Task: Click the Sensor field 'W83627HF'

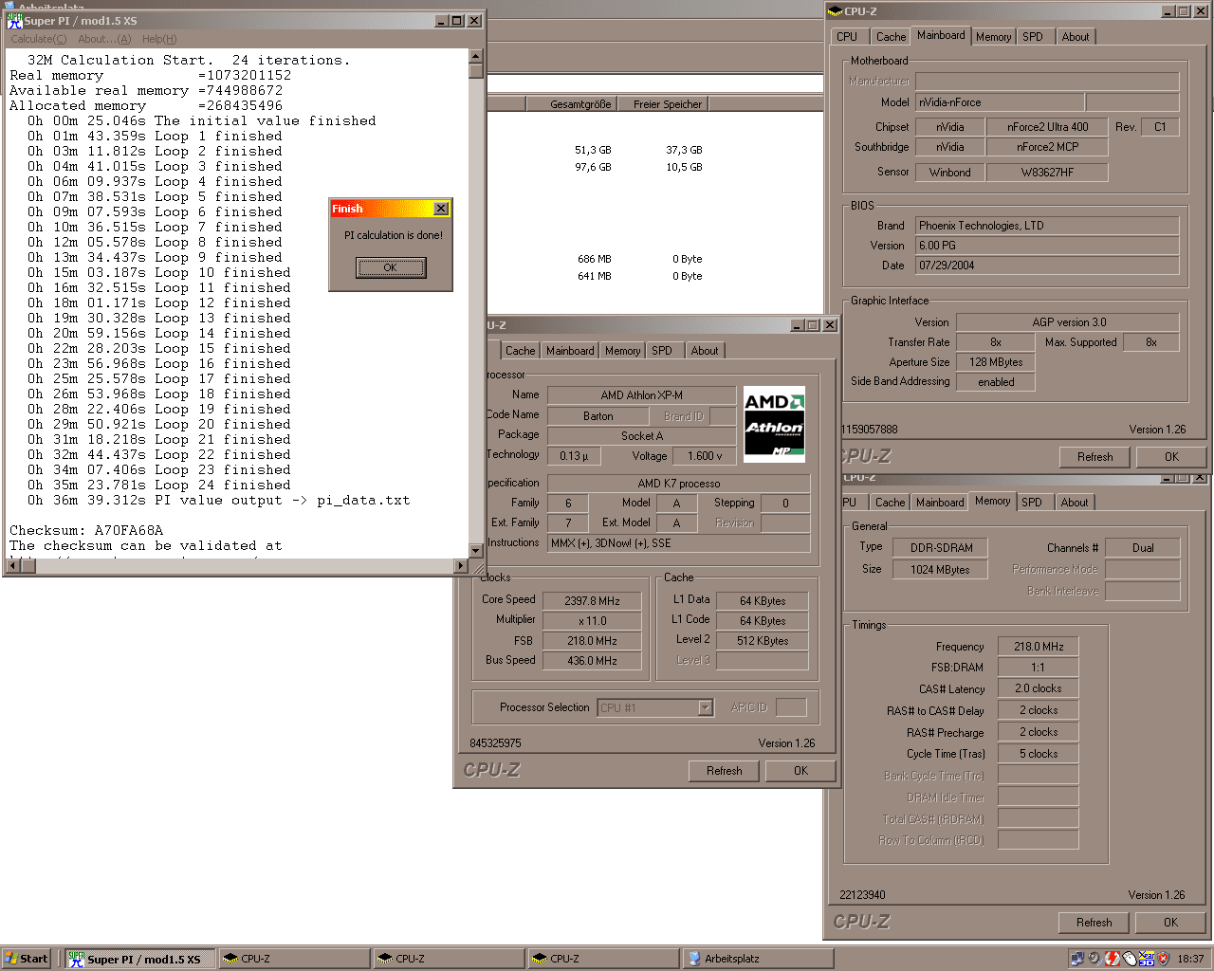Action: (x=1047, y=173)
